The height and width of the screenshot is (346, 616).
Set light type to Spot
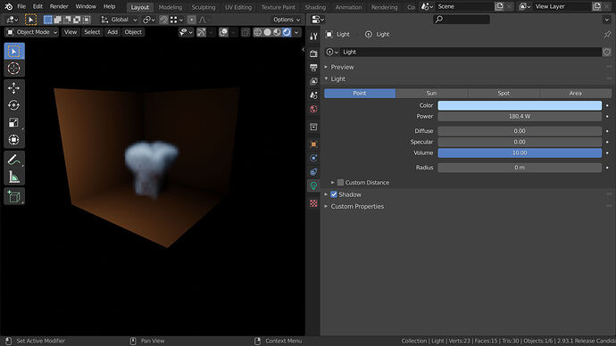[504, 93]
